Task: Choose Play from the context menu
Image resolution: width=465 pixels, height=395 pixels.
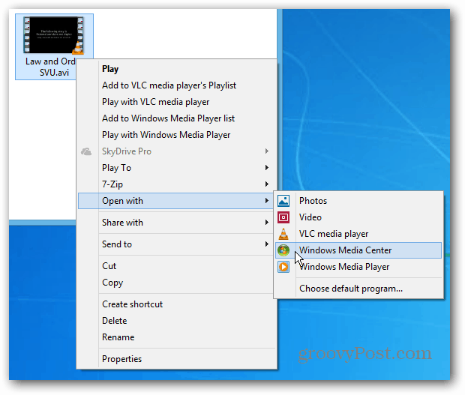Action: [x=177, y=69]
